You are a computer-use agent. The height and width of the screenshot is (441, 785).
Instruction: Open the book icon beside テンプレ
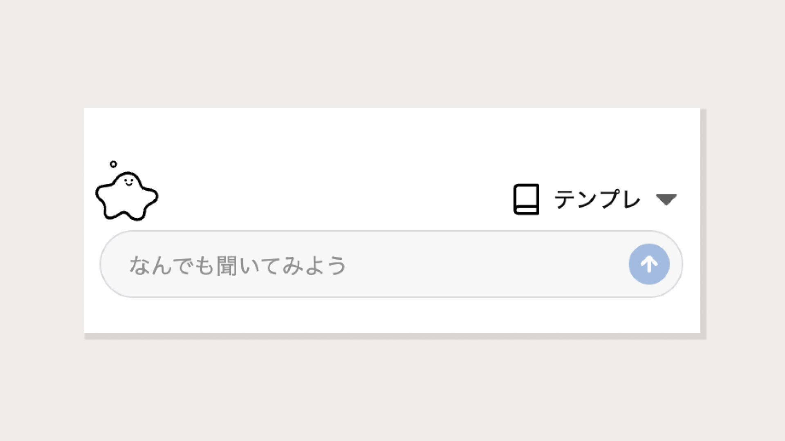point(526,199)
